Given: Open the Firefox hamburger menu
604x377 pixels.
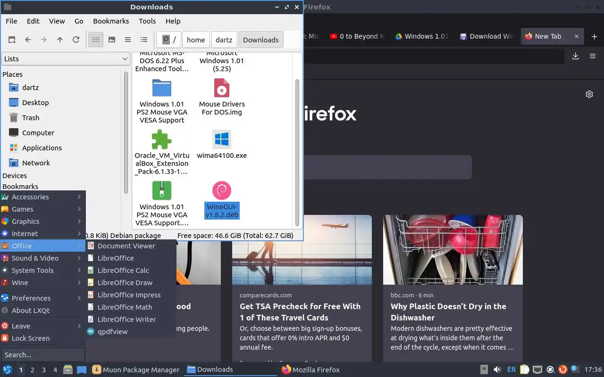Looking at the screenshot, I should [593, 56].
